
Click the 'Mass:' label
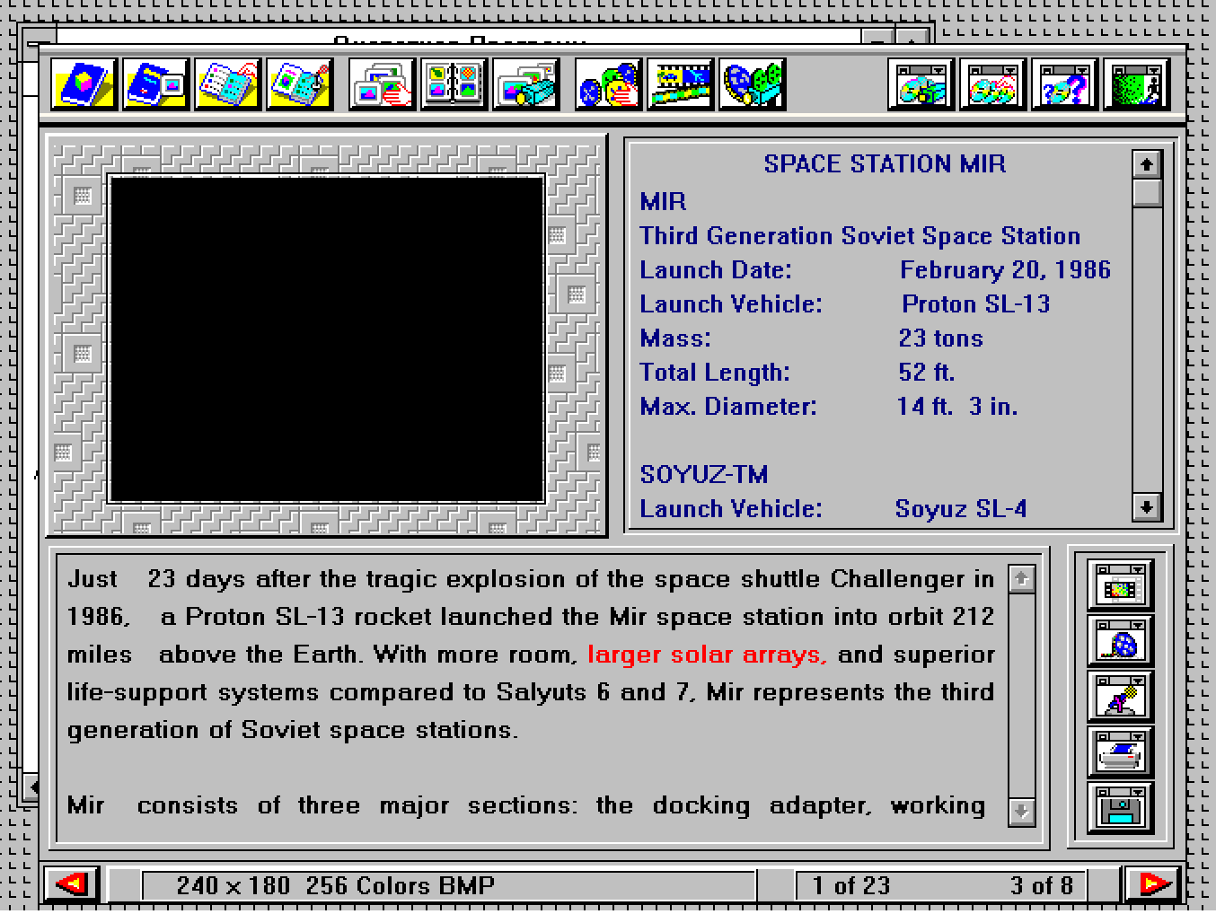coord(675,338)
